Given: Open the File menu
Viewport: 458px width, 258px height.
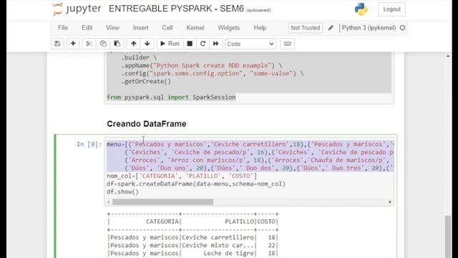Looking at the screenshot, I should 63,28.
